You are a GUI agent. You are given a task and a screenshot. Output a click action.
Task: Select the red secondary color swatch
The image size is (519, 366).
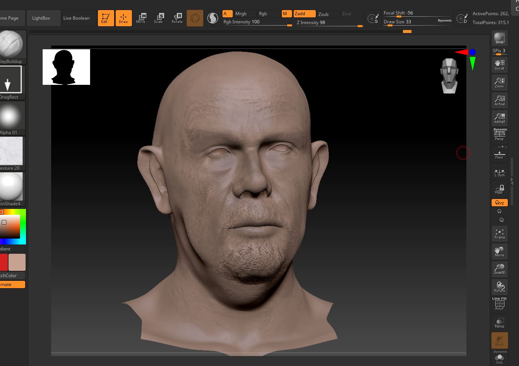pos(4,262)
